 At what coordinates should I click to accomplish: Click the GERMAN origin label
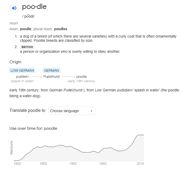click(51, 70)
